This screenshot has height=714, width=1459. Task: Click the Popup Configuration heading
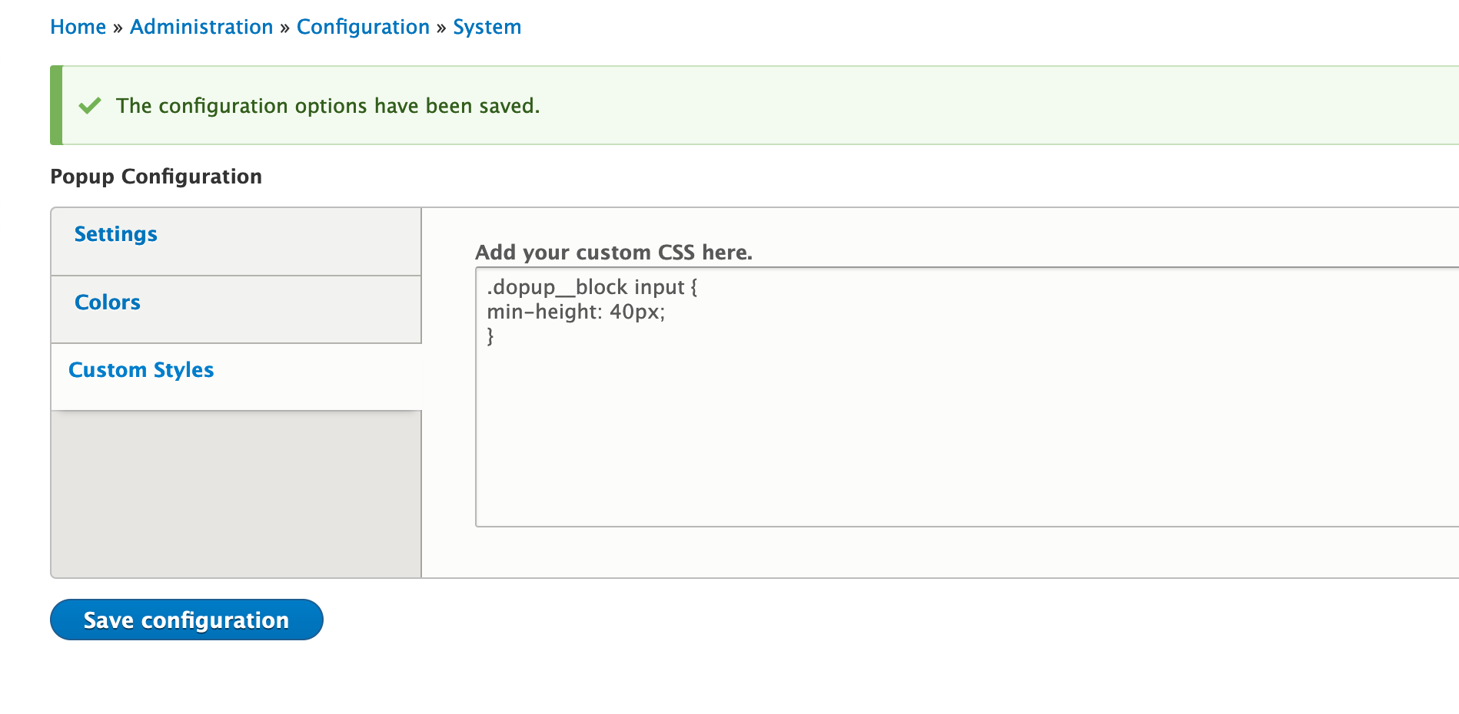coord(156,177)
